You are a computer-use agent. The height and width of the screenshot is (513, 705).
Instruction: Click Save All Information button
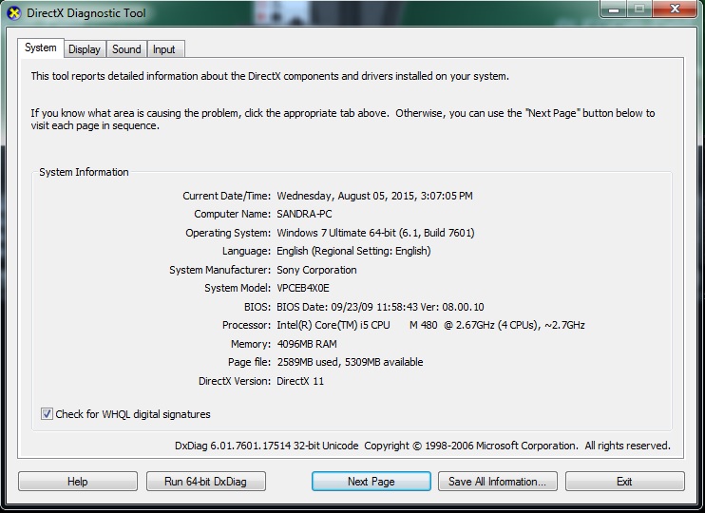click(497, 481)
